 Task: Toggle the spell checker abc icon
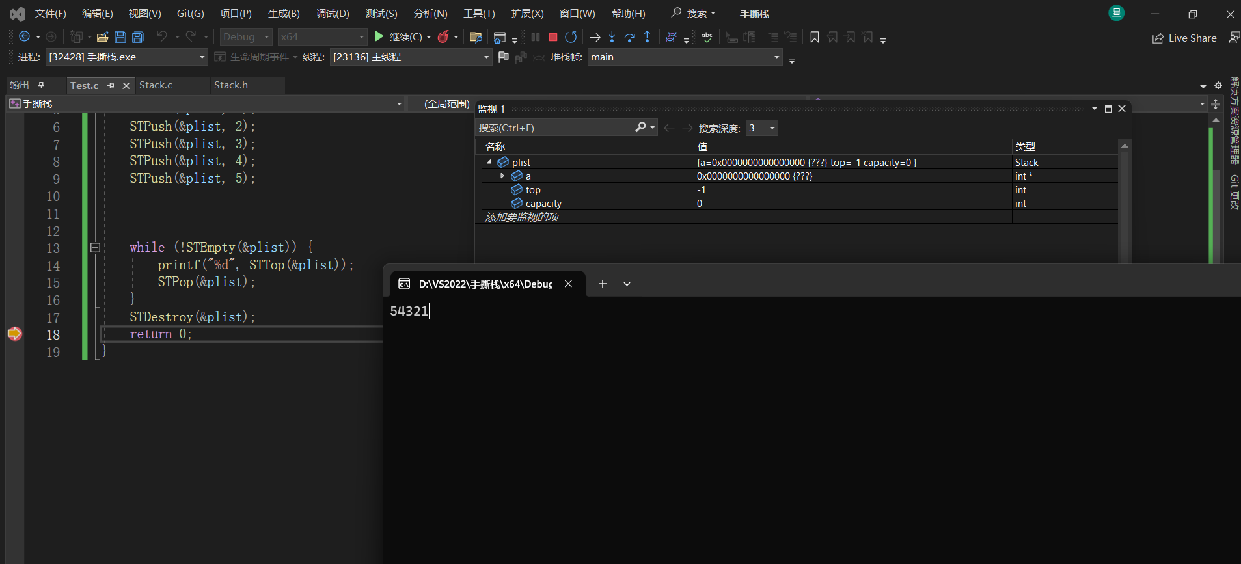(x=707, y=37)
